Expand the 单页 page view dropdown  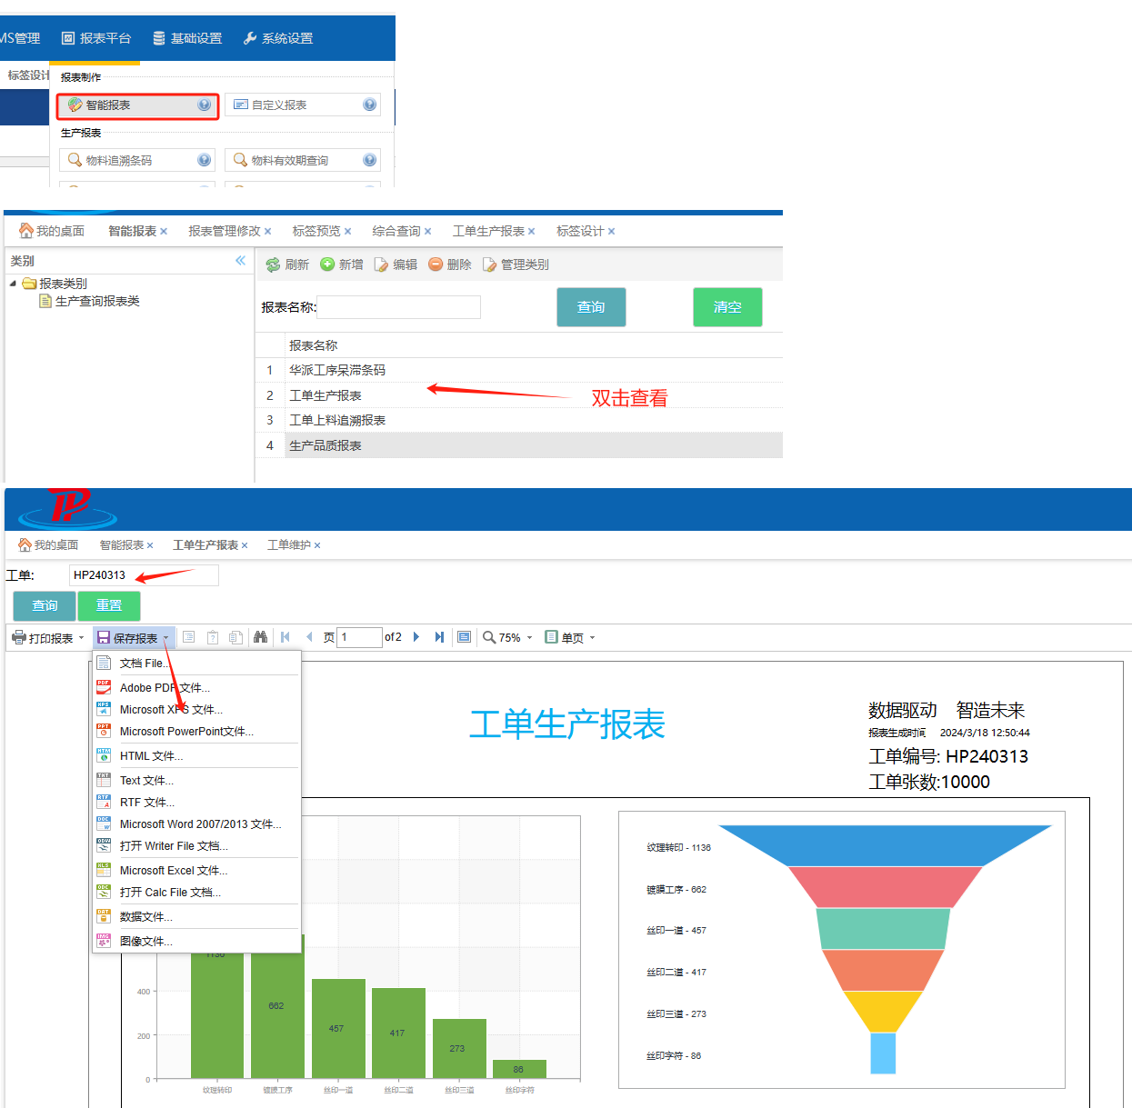click(570, 638)
